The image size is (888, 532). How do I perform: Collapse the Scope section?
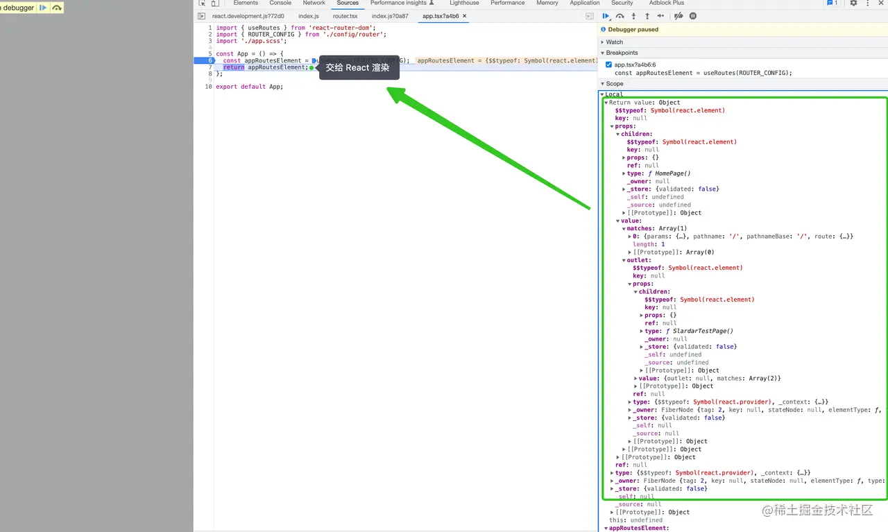(603, 84)
